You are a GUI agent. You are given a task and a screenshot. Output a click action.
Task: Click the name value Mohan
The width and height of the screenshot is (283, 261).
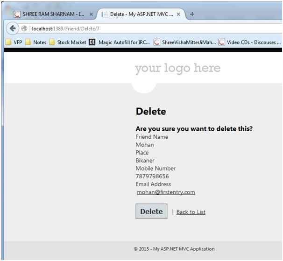click(x=145, y=145)
